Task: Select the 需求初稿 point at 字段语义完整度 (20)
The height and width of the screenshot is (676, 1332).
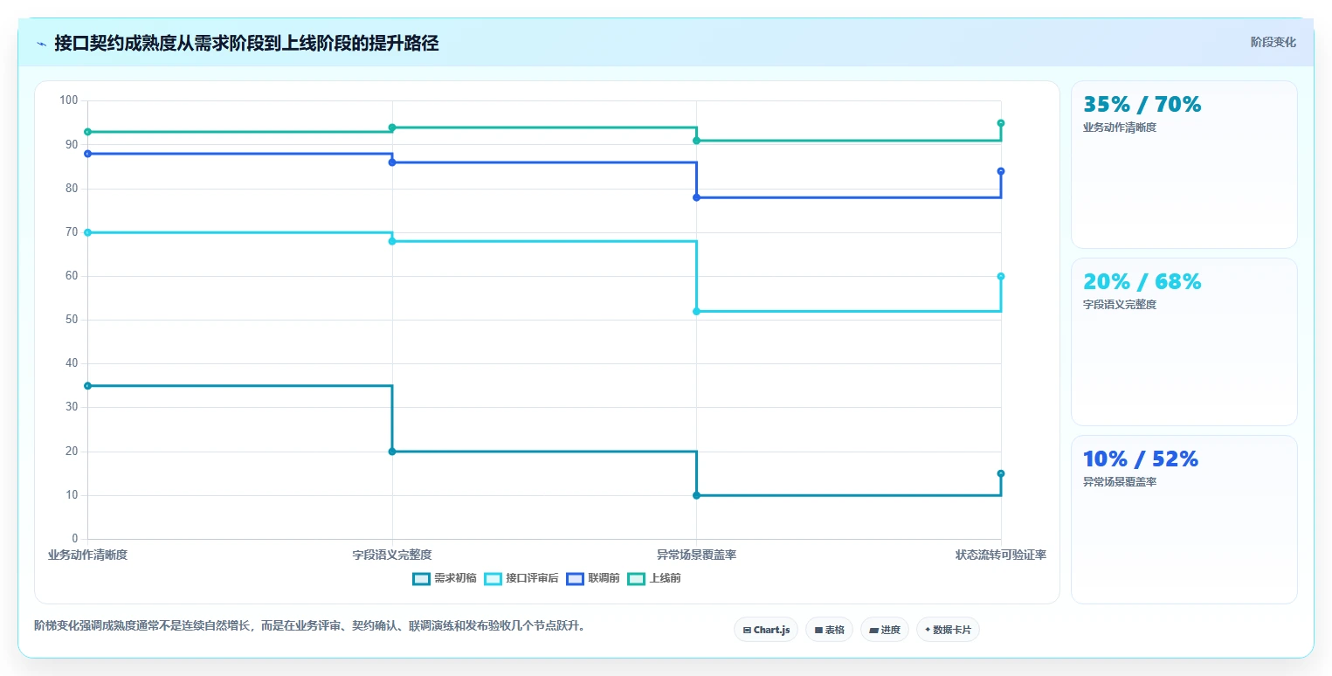Action: 392,452
